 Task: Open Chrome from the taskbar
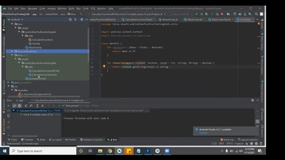click(110, 151)
